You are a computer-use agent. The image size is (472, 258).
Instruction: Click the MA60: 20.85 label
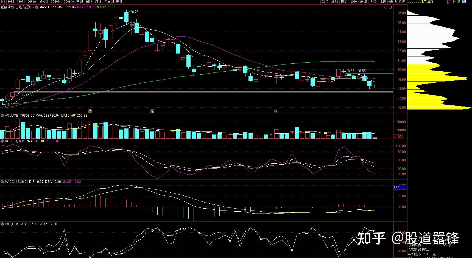pyautogui.click(x=106, y=7)
